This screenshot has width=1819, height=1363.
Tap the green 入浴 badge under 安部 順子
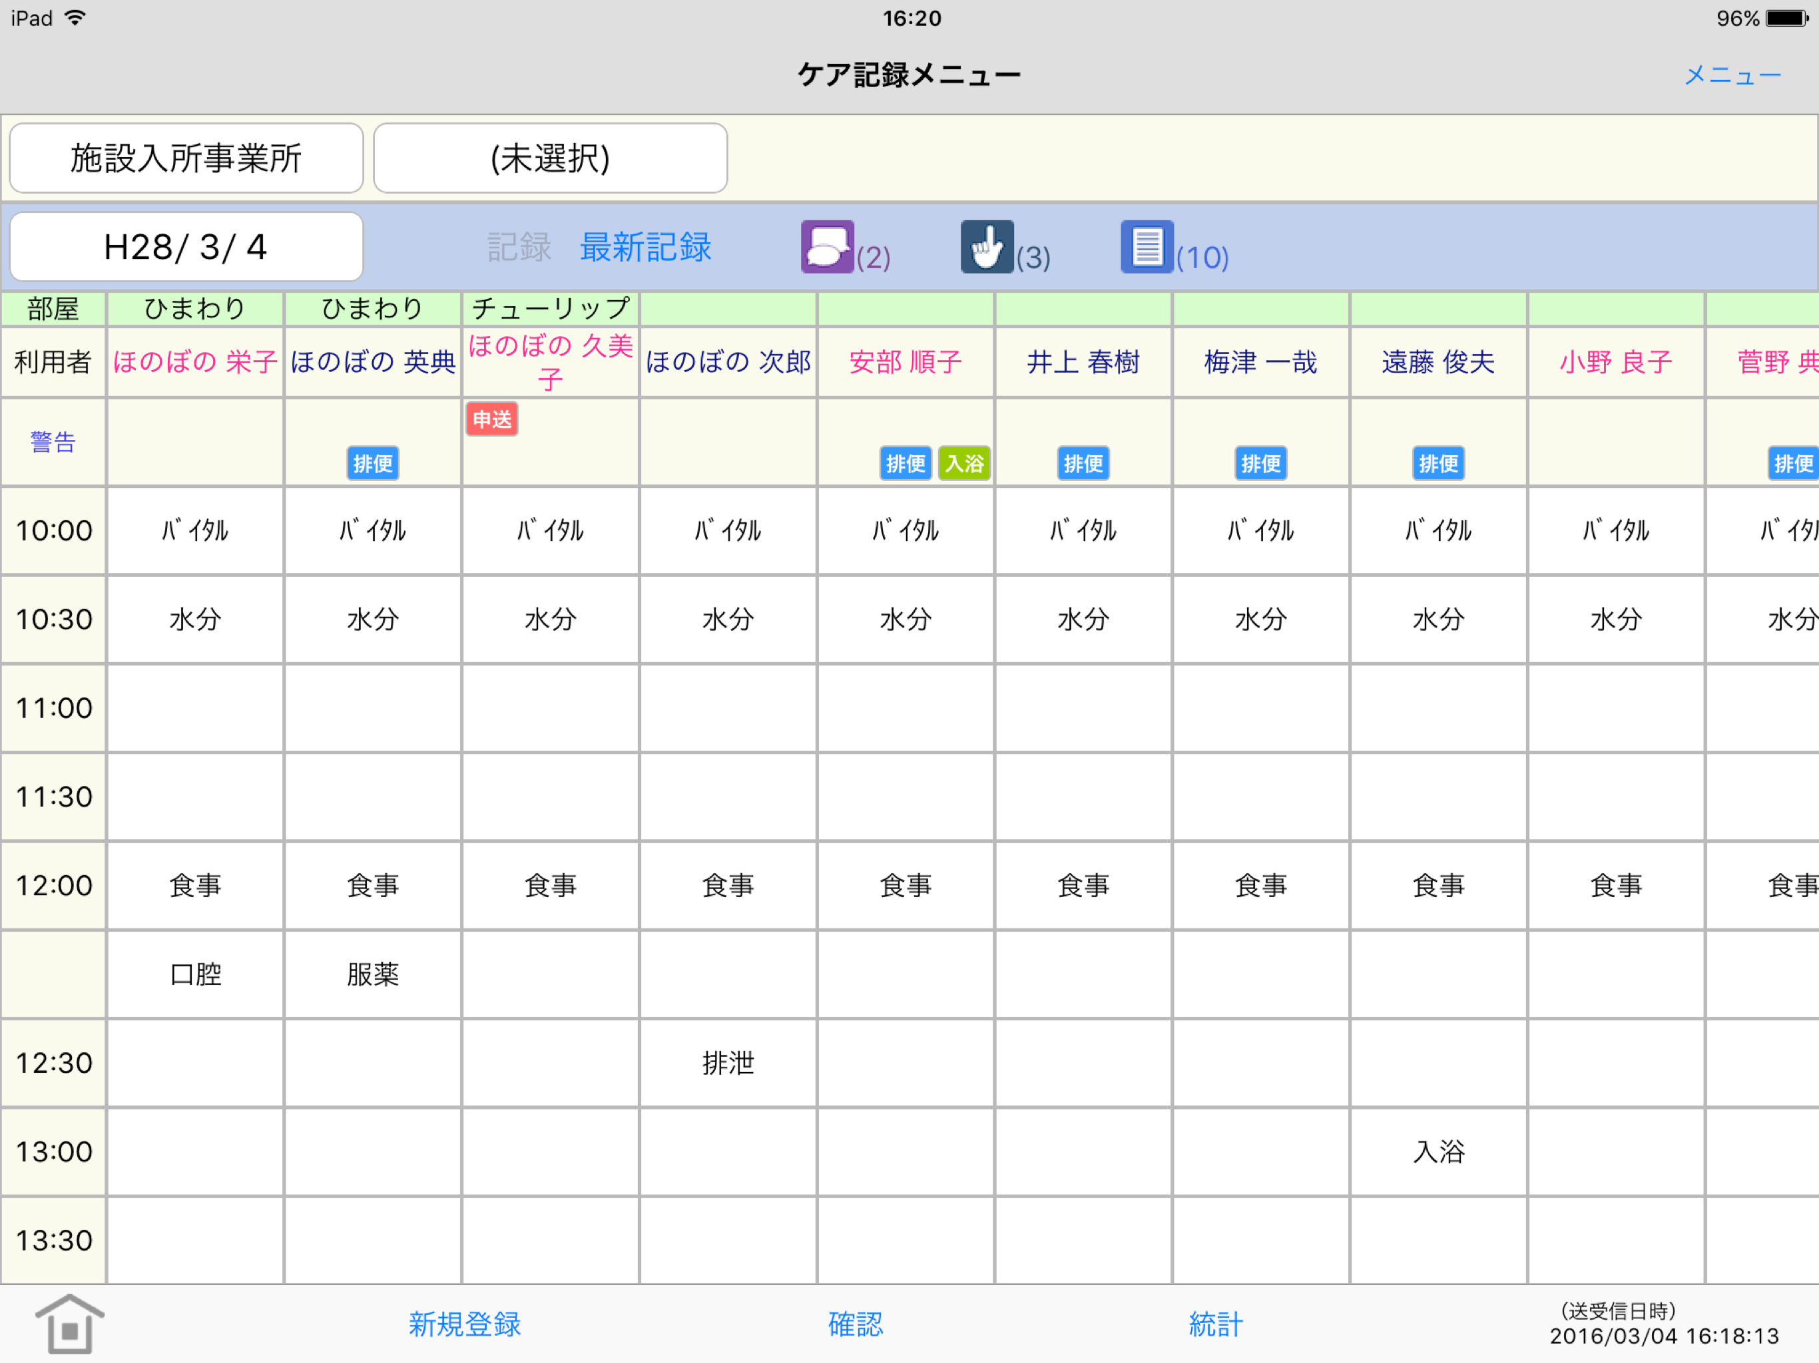pos(964,464)
